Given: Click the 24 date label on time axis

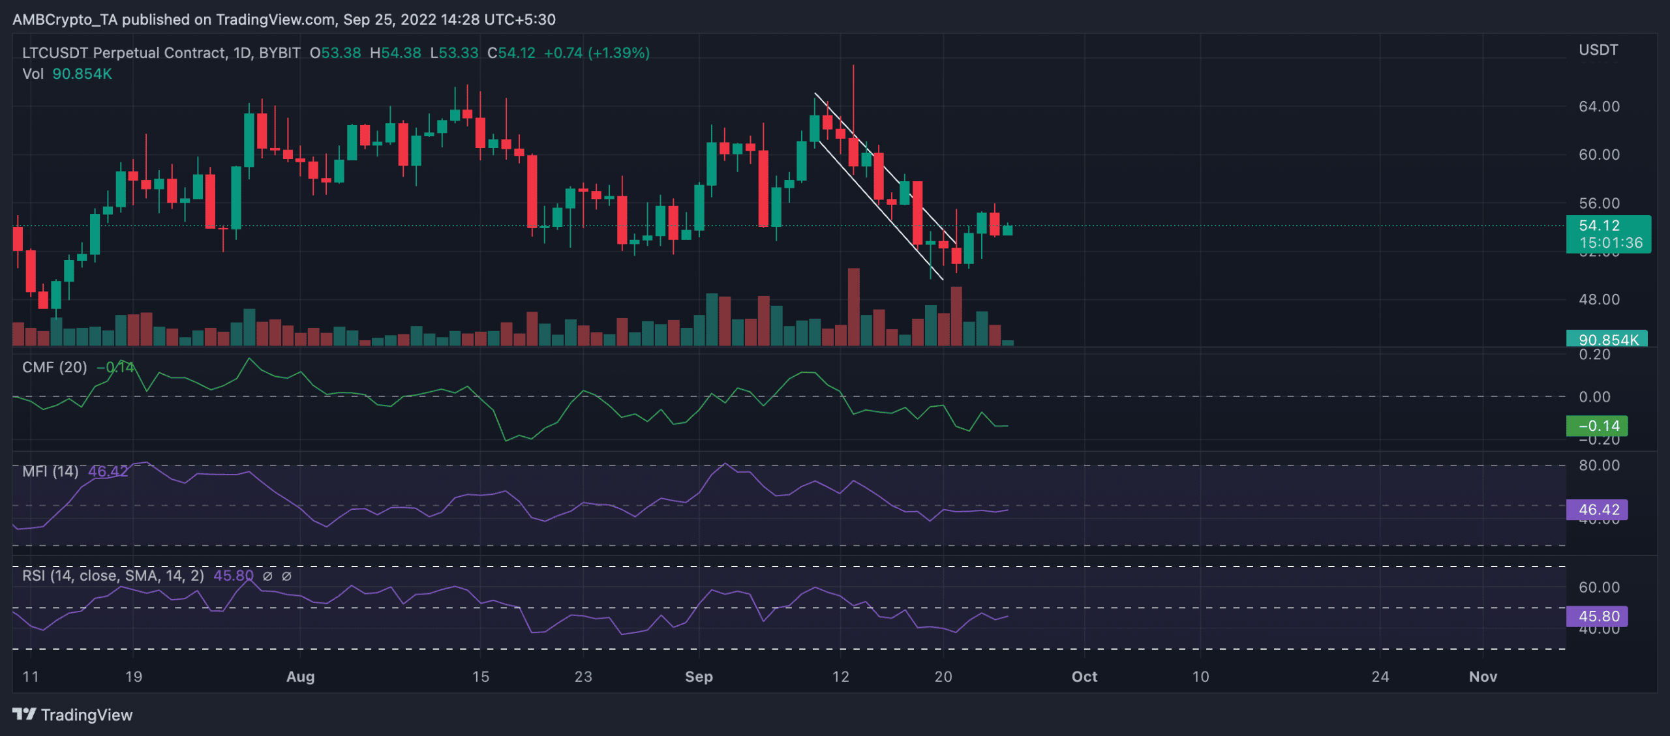Looking at the screenshot, I should [1380, 677].
